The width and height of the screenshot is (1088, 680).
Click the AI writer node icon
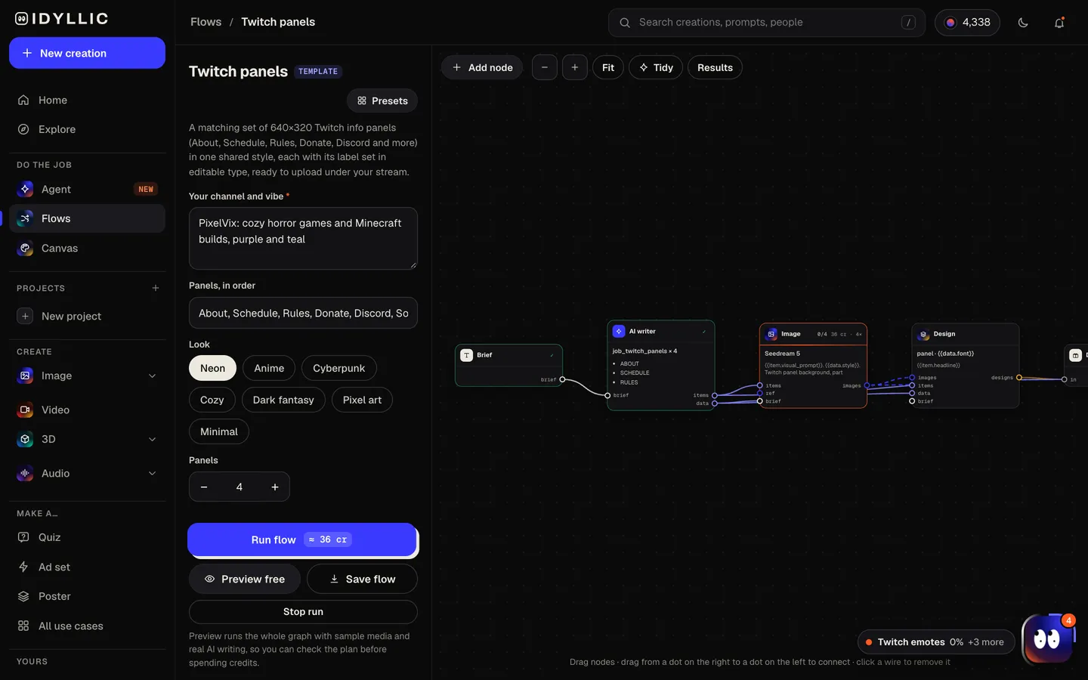[x=619, y=331]
